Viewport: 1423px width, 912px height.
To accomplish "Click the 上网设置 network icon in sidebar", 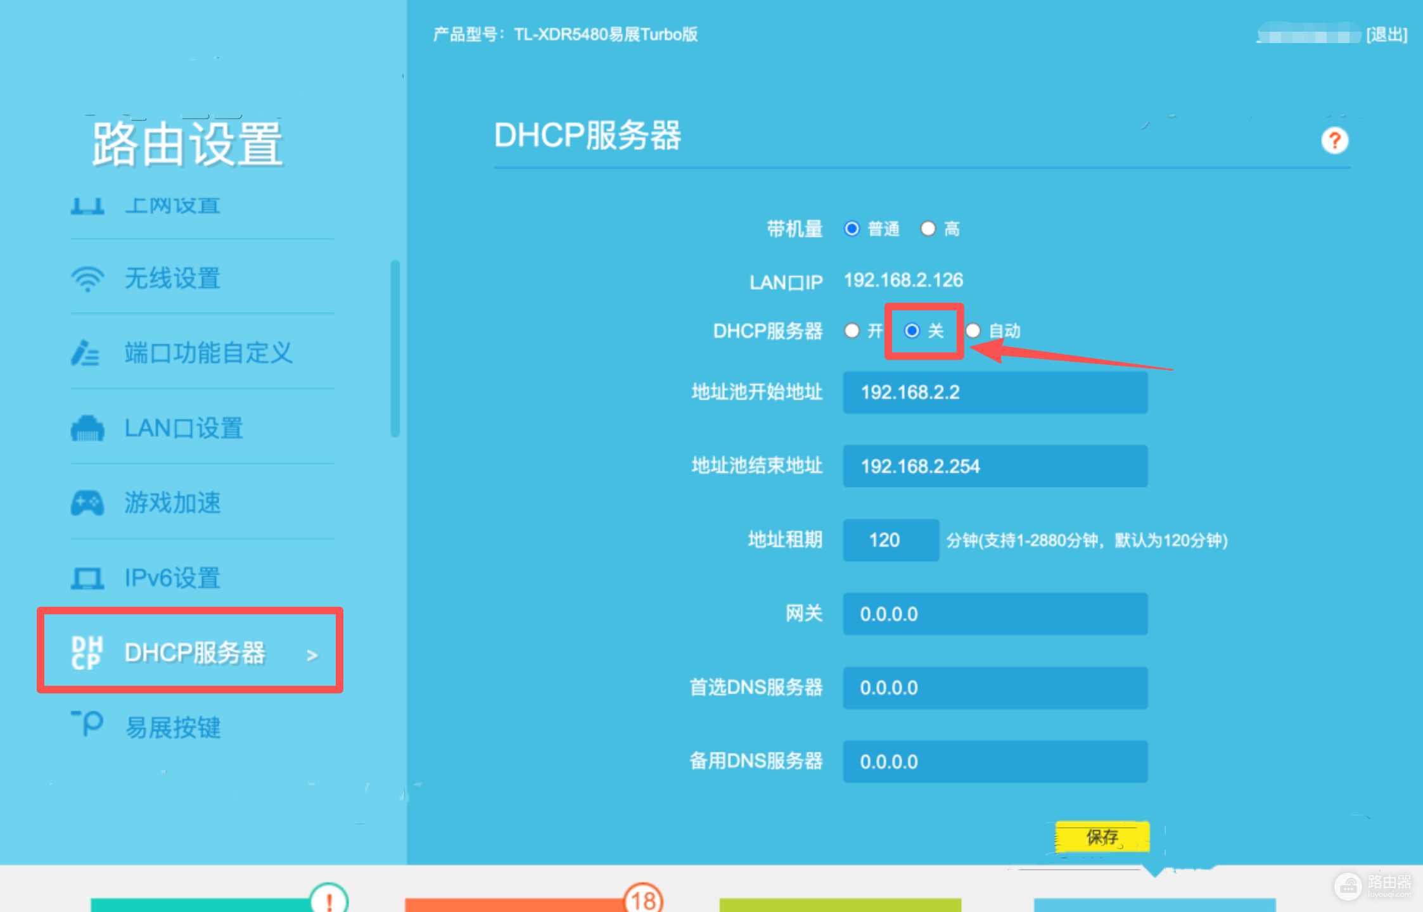I will click(x=87, y=206).
